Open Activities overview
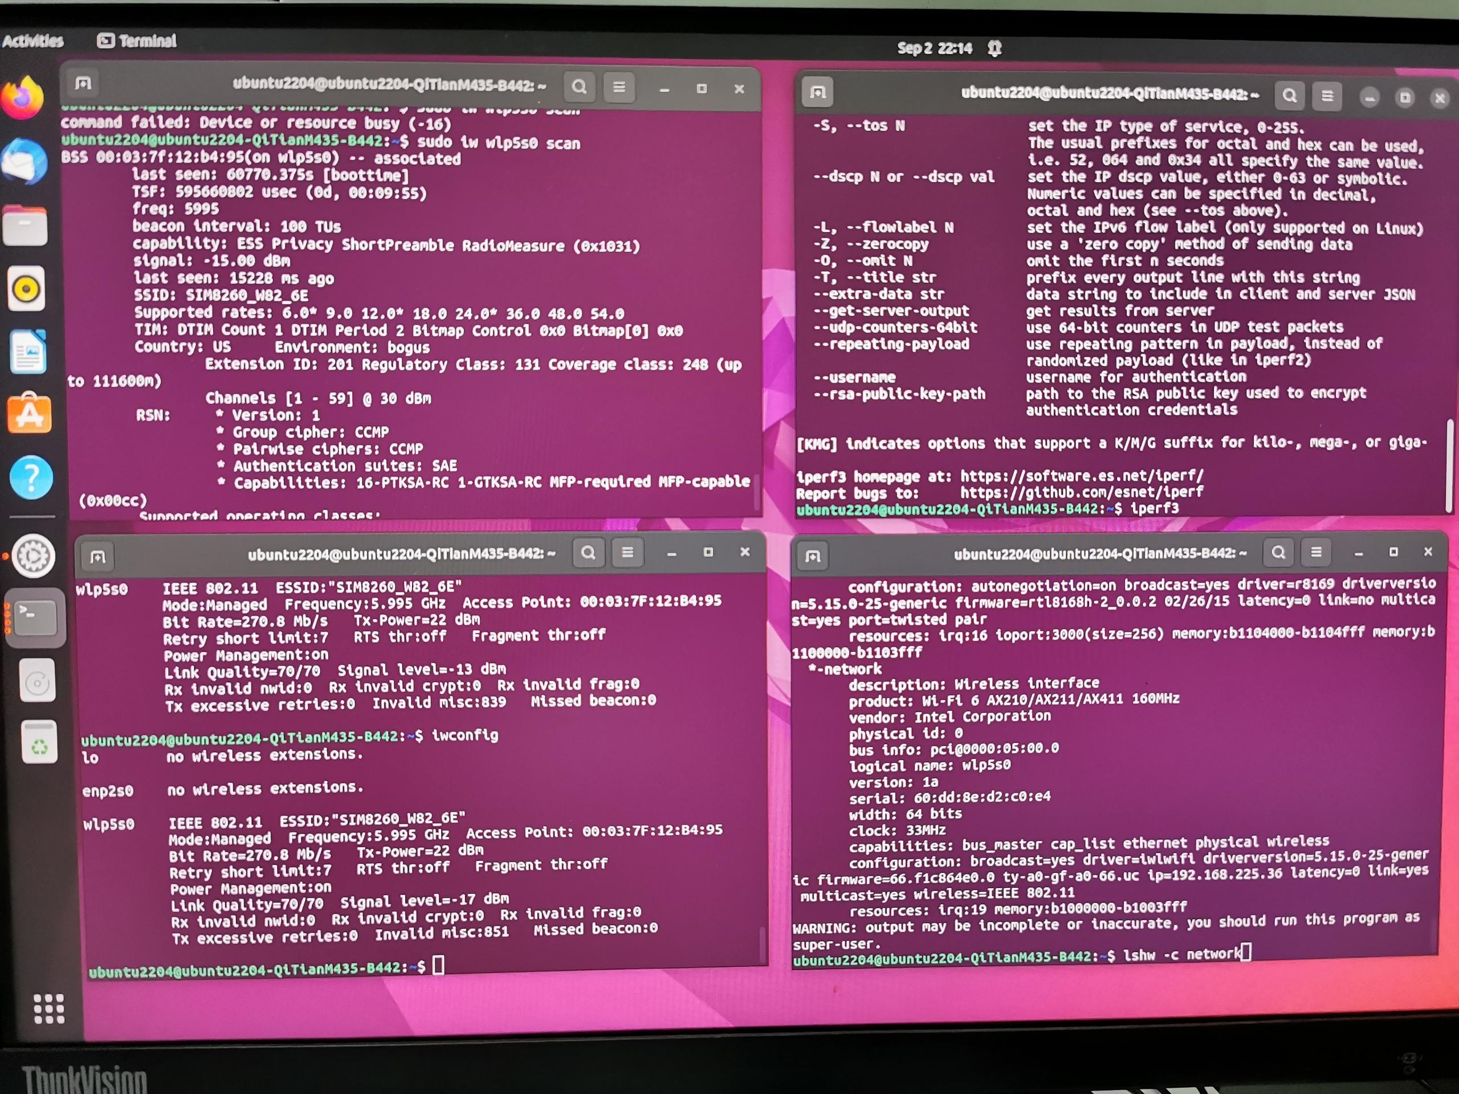Image resolution: width=1459 pixels, height=1094 pixels. [33, 41]
